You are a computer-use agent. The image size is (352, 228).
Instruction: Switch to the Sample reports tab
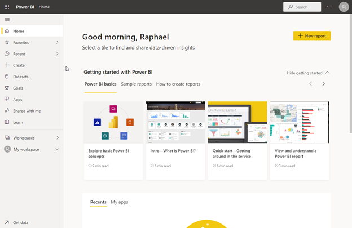[x=137, y=84]
